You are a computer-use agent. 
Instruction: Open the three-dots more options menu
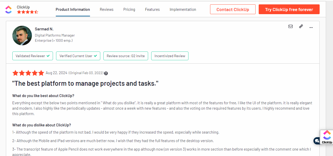[311, 27]
